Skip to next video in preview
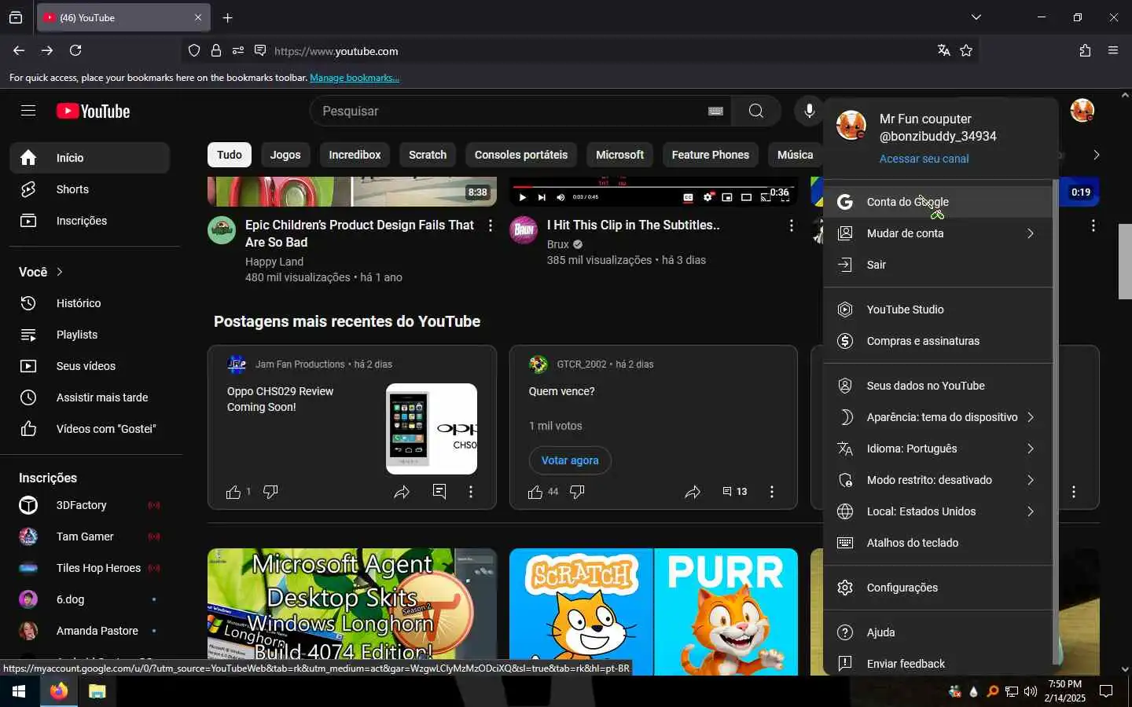 (x=542, y=197)
